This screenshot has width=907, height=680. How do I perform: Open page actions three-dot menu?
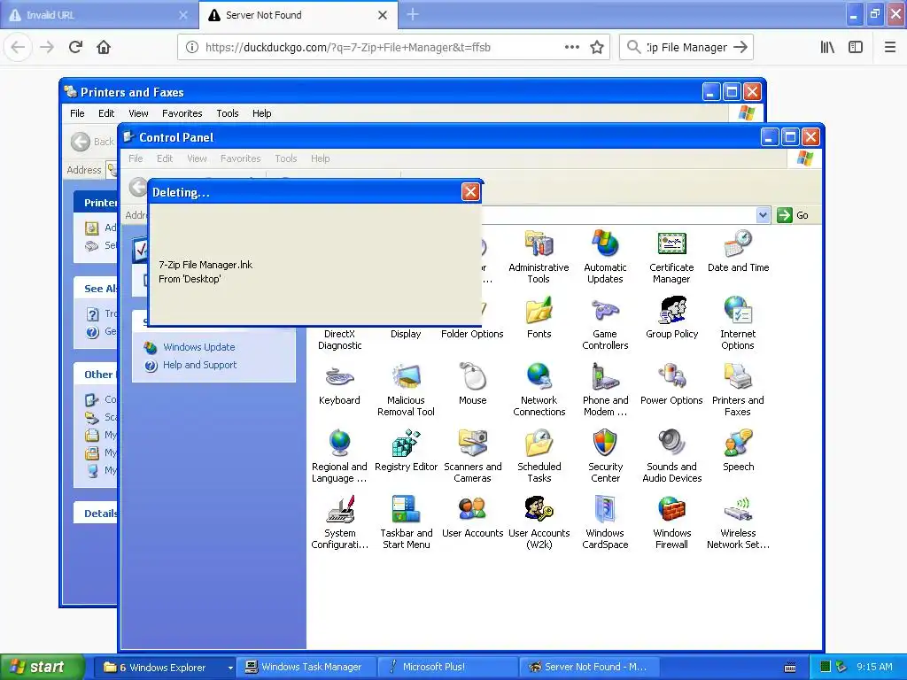click(x=571, y=48)
